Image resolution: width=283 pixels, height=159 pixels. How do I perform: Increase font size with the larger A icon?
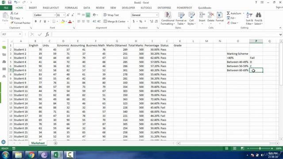click(68, 15)
